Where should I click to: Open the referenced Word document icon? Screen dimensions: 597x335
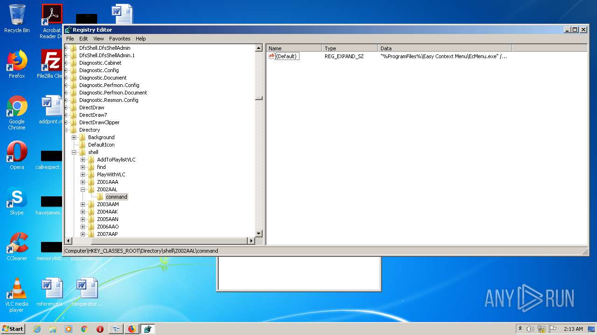click(52, 292)
